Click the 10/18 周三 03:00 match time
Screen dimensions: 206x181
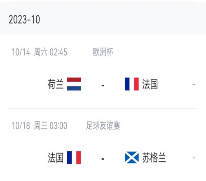pyautogui.click(x=40, y=125)
